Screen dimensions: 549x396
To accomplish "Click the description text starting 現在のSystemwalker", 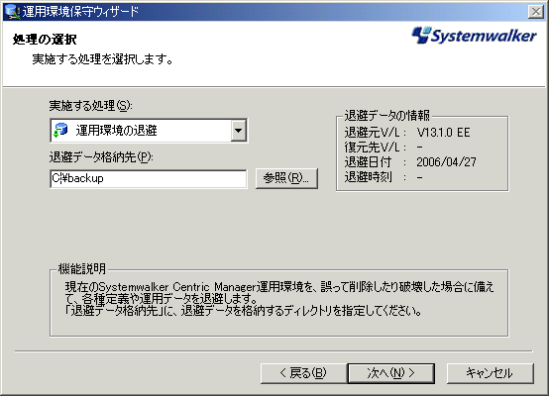I will pos(279,299).
